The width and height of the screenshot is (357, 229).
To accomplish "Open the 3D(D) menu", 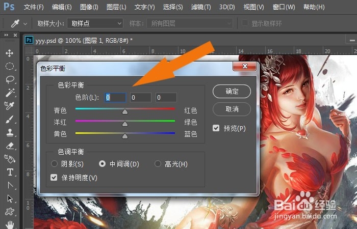I will 227,7.
